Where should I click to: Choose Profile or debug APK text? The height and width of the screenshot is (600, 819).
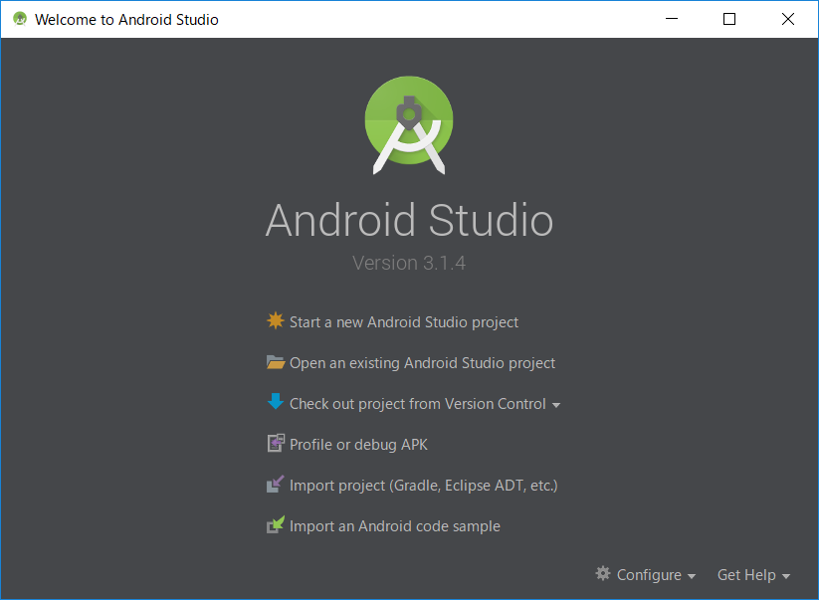358,445
